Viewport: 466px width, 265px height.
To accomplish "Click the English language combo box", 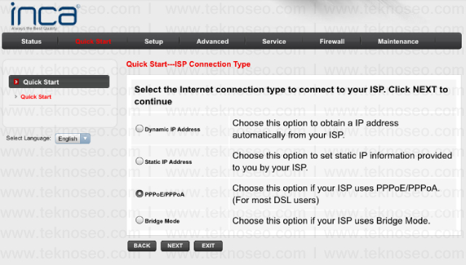I will coord(73,138).
